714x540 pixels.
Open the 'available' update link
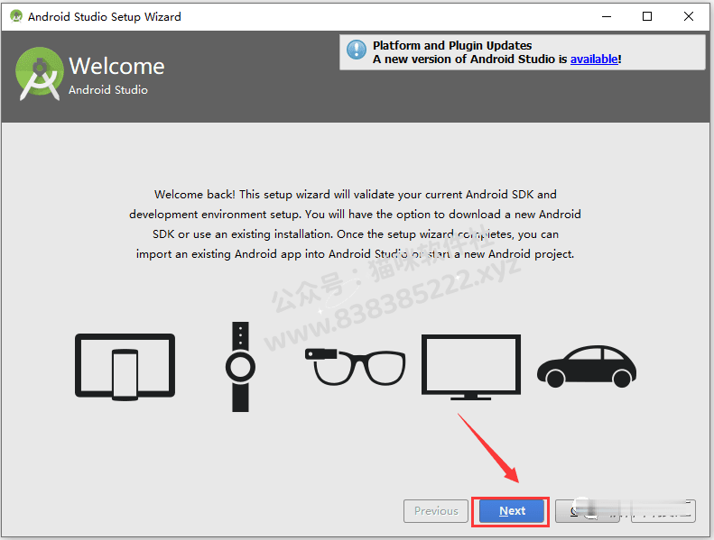pyautogui.click(x=594, y=59)
